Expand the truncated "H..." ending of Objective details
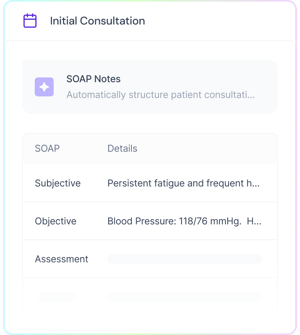This screenshot has width=300, height=335. pyautogui.click(x=254, y=221)
